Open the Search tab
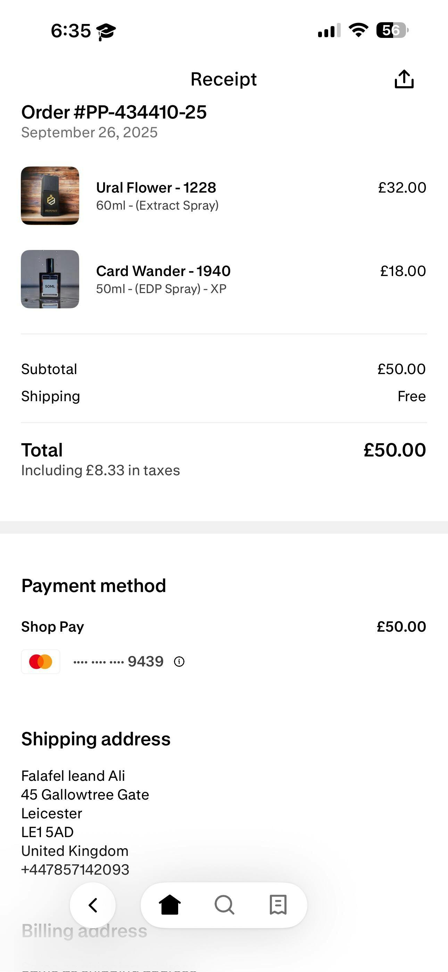The height and width of the screenshot is (972, 448). click(x=224, y=905)
